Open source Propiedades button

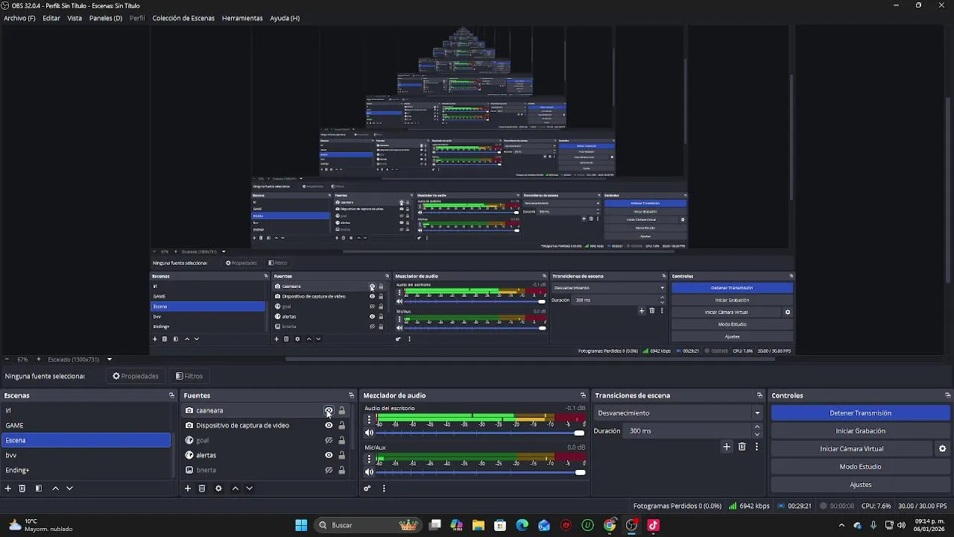coord(136,376)
